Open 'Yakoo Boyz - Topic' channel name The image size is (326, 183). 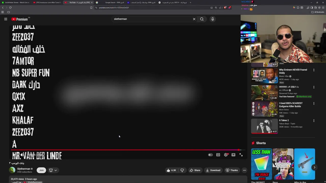point(288,124)
